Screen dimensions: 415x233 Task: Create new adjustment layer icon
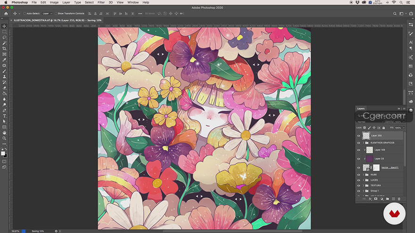(382, 199)
